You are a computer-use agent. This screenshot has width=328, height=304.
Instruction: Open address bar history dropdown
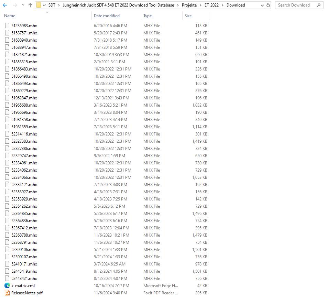click(262, 6)
